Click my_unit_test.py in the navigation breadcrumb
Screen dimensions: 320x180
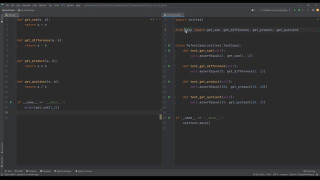click(26, 10)
